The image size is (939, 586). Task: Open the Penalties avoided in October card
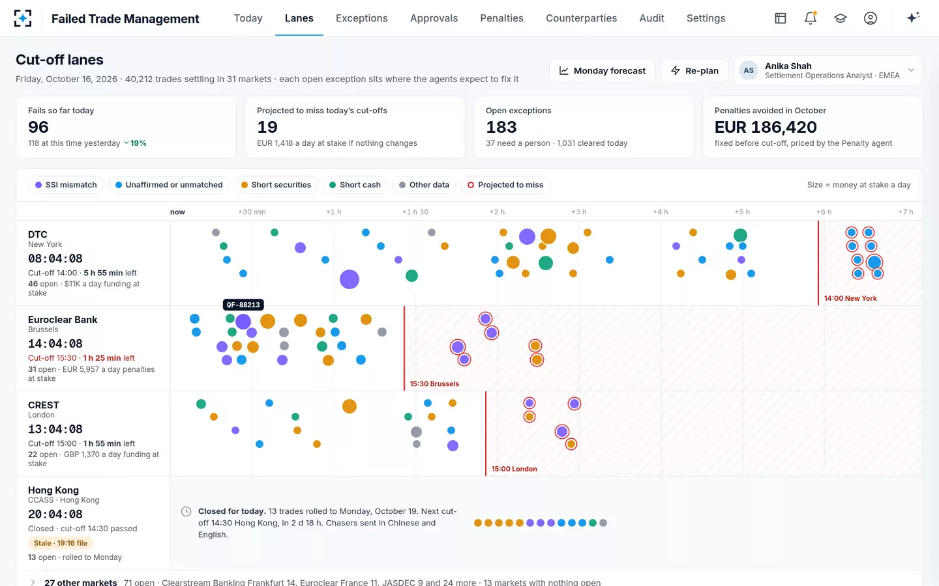tap(812, 127)
